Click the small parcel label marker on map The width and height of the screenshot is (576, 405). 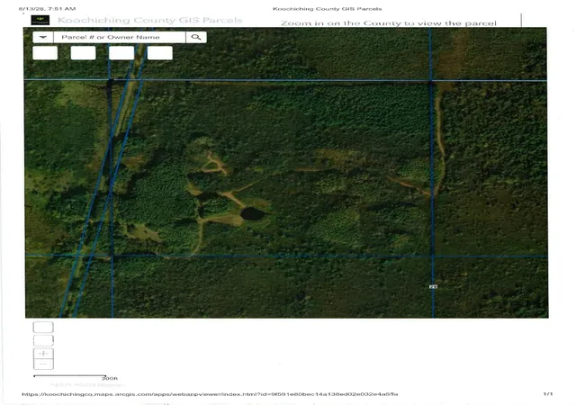click(433, 287)
